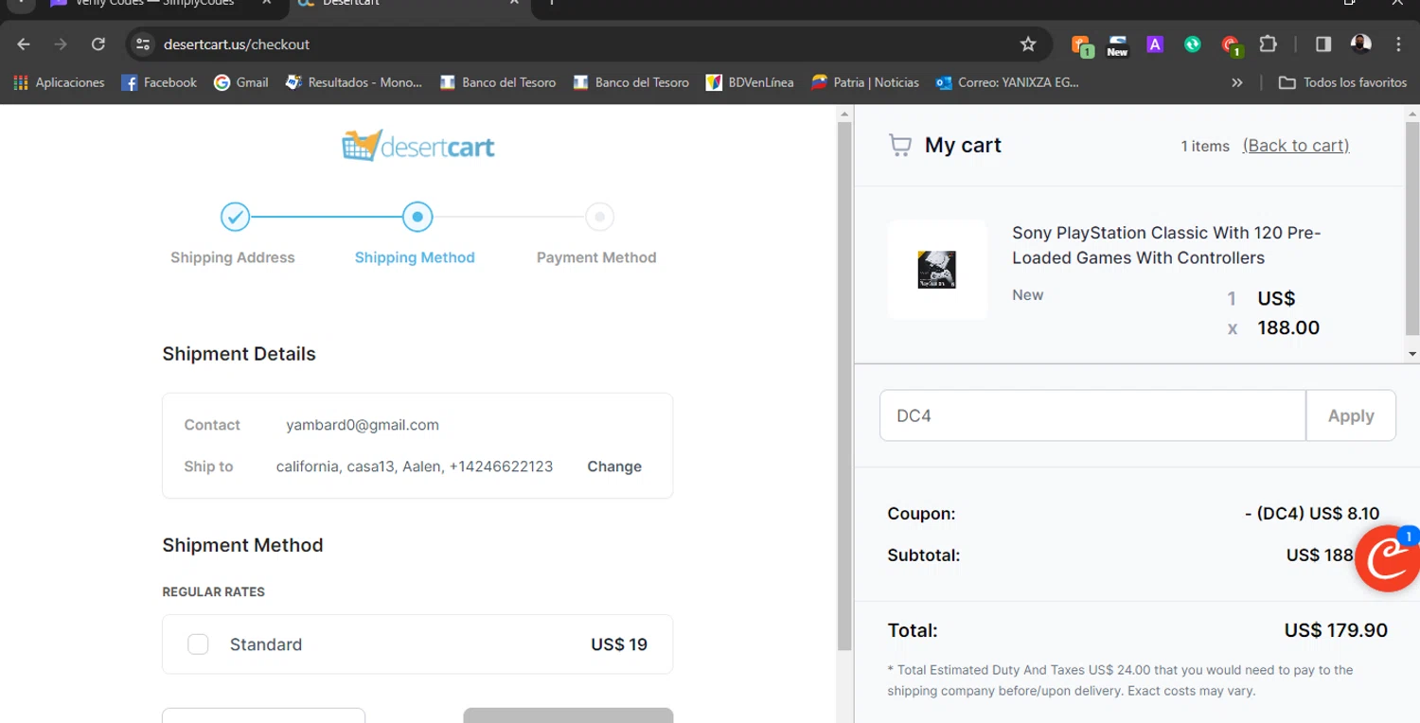This screenshot has height=723, width=1420.
Task: Open the red spiral extension icon
Action: pos(1231,44)
